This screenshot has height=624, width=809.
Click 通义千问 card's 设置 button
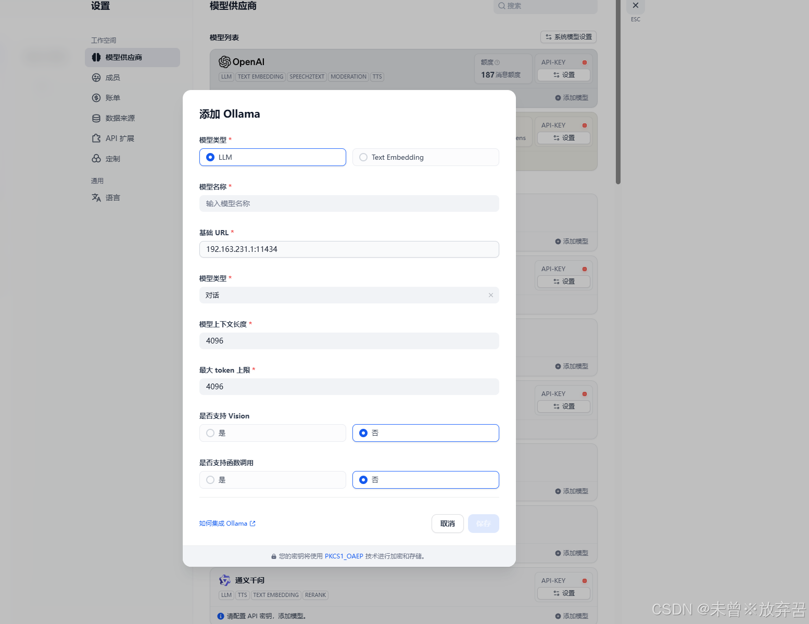coord(564,593)
